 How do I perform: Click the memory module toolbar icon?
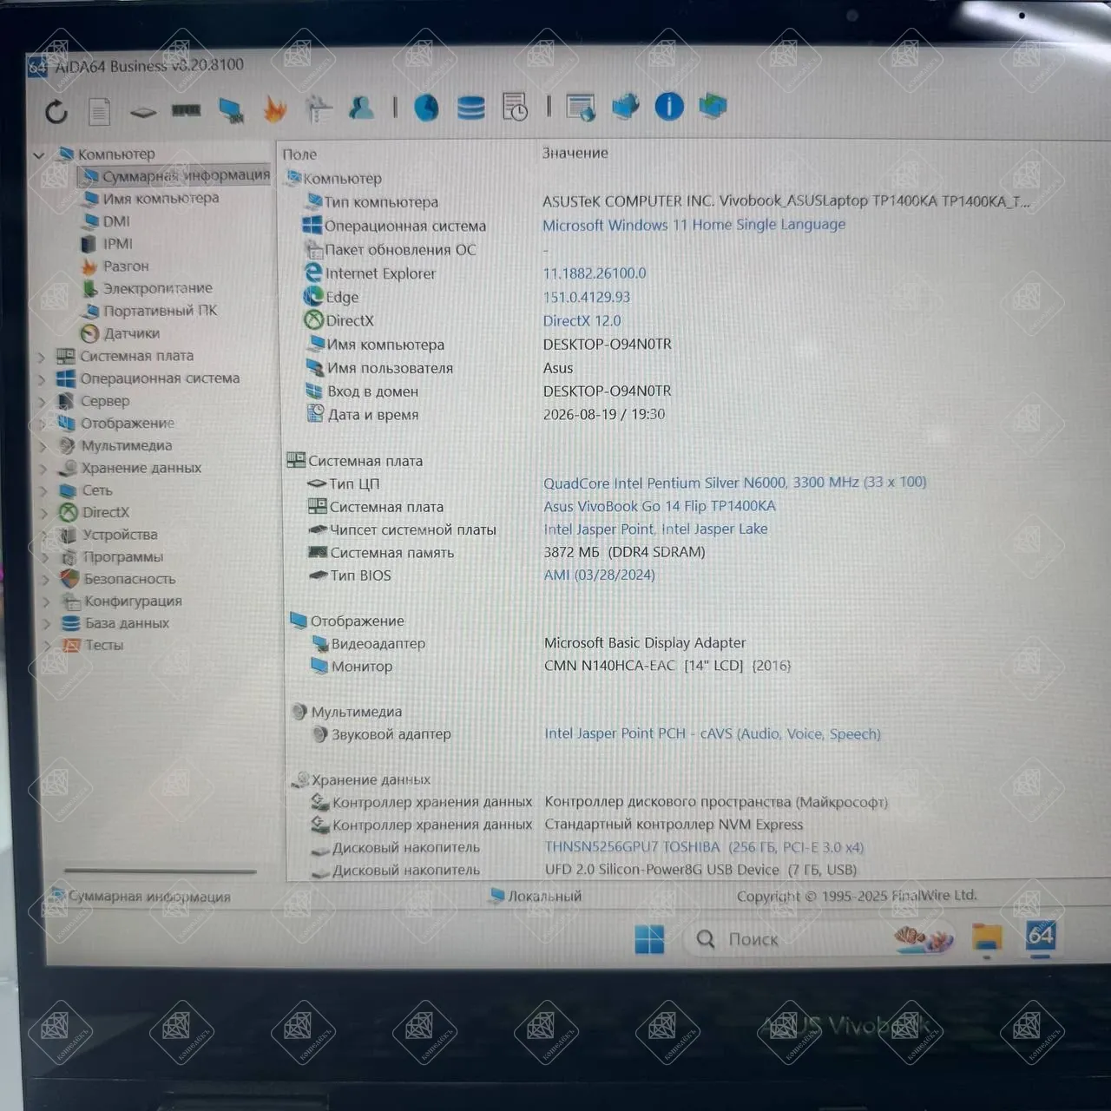pos(186,110)
